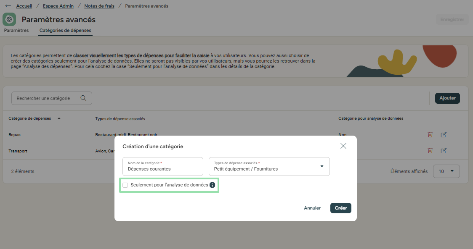473x249 pixels.
Task: Click the back arrow in breadcrumb
Action: click(8, 6)
